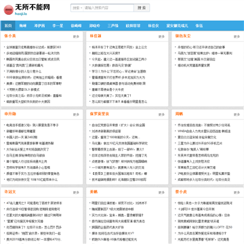Click the red 无所不能网 site logo
The width and height of the screenshot is (244, 244).
pos(26,9)
